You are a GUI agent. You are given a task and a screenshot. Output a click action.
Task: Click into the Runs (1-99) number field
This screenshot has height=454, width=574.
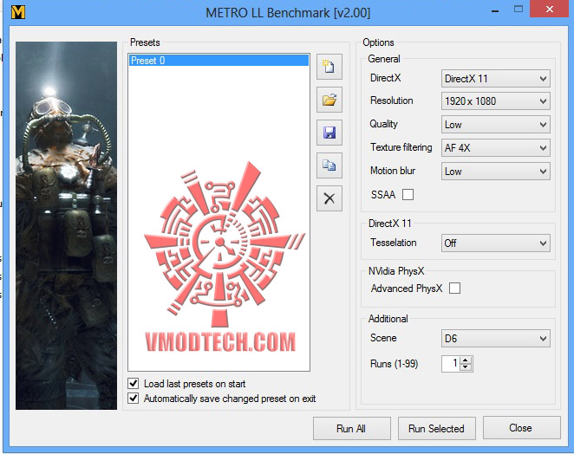point(450,364)
